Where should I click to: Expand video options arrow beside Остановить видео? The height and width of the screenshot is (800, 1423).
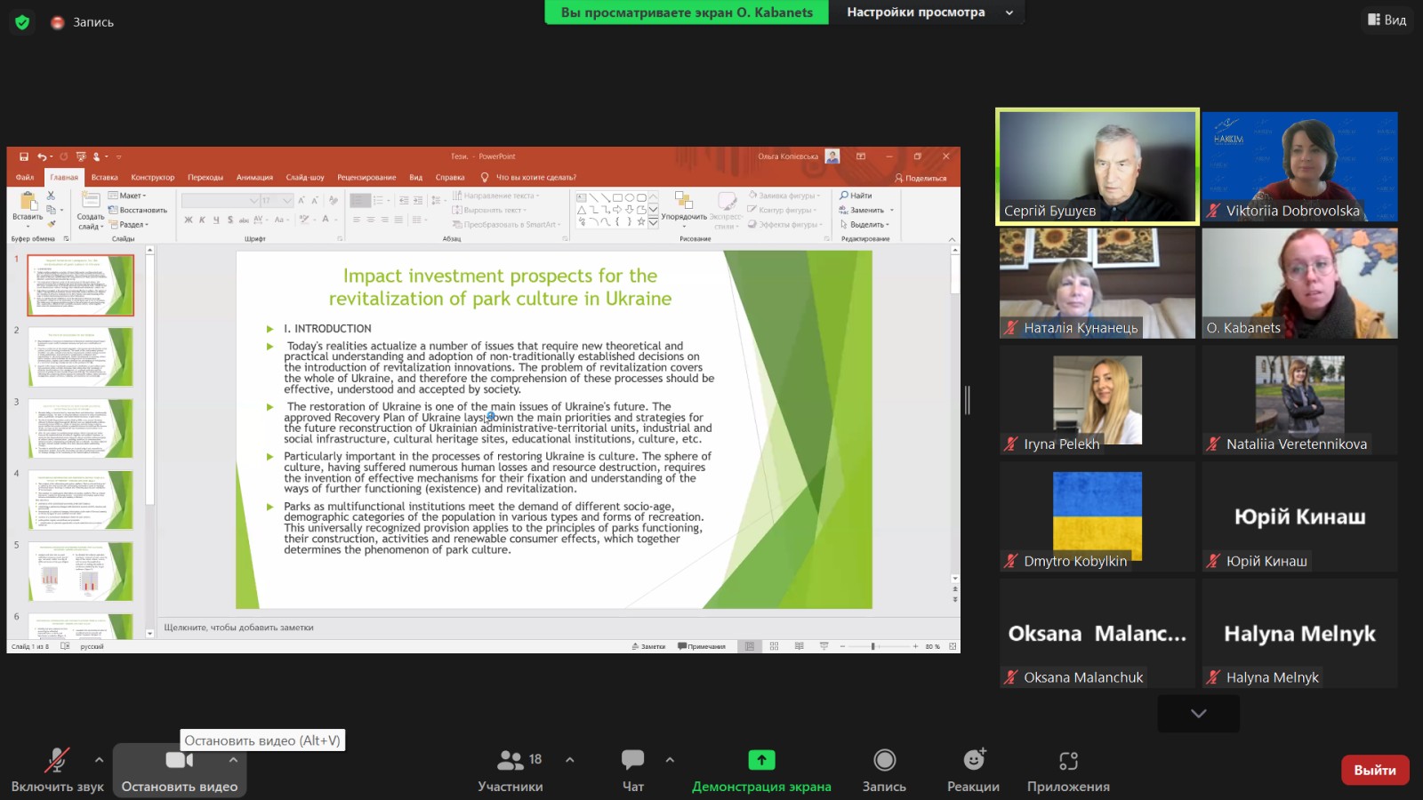(233, 760)
